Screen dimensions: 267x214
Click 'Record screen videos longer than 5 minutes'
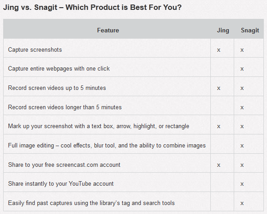tap(65, 107)
